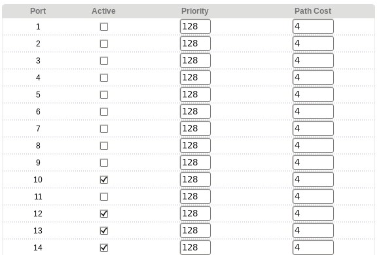381x255 pixels.
Task: Uncheck the Active box for port 10
Action: (x=104, y=180)
